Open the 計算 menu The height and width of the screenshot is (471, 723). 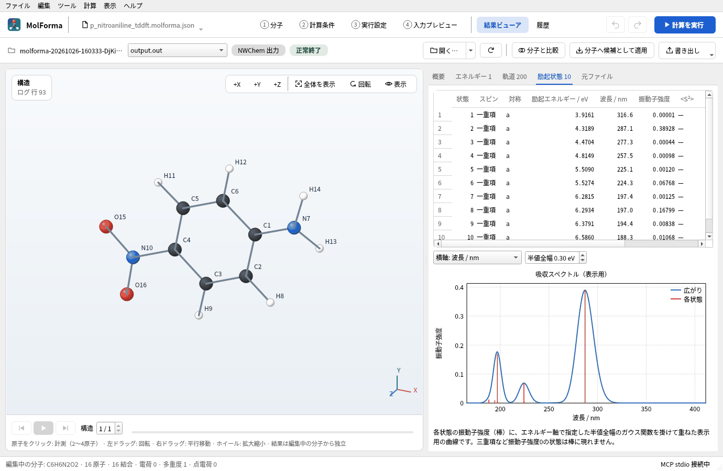(x=90, y=6)
